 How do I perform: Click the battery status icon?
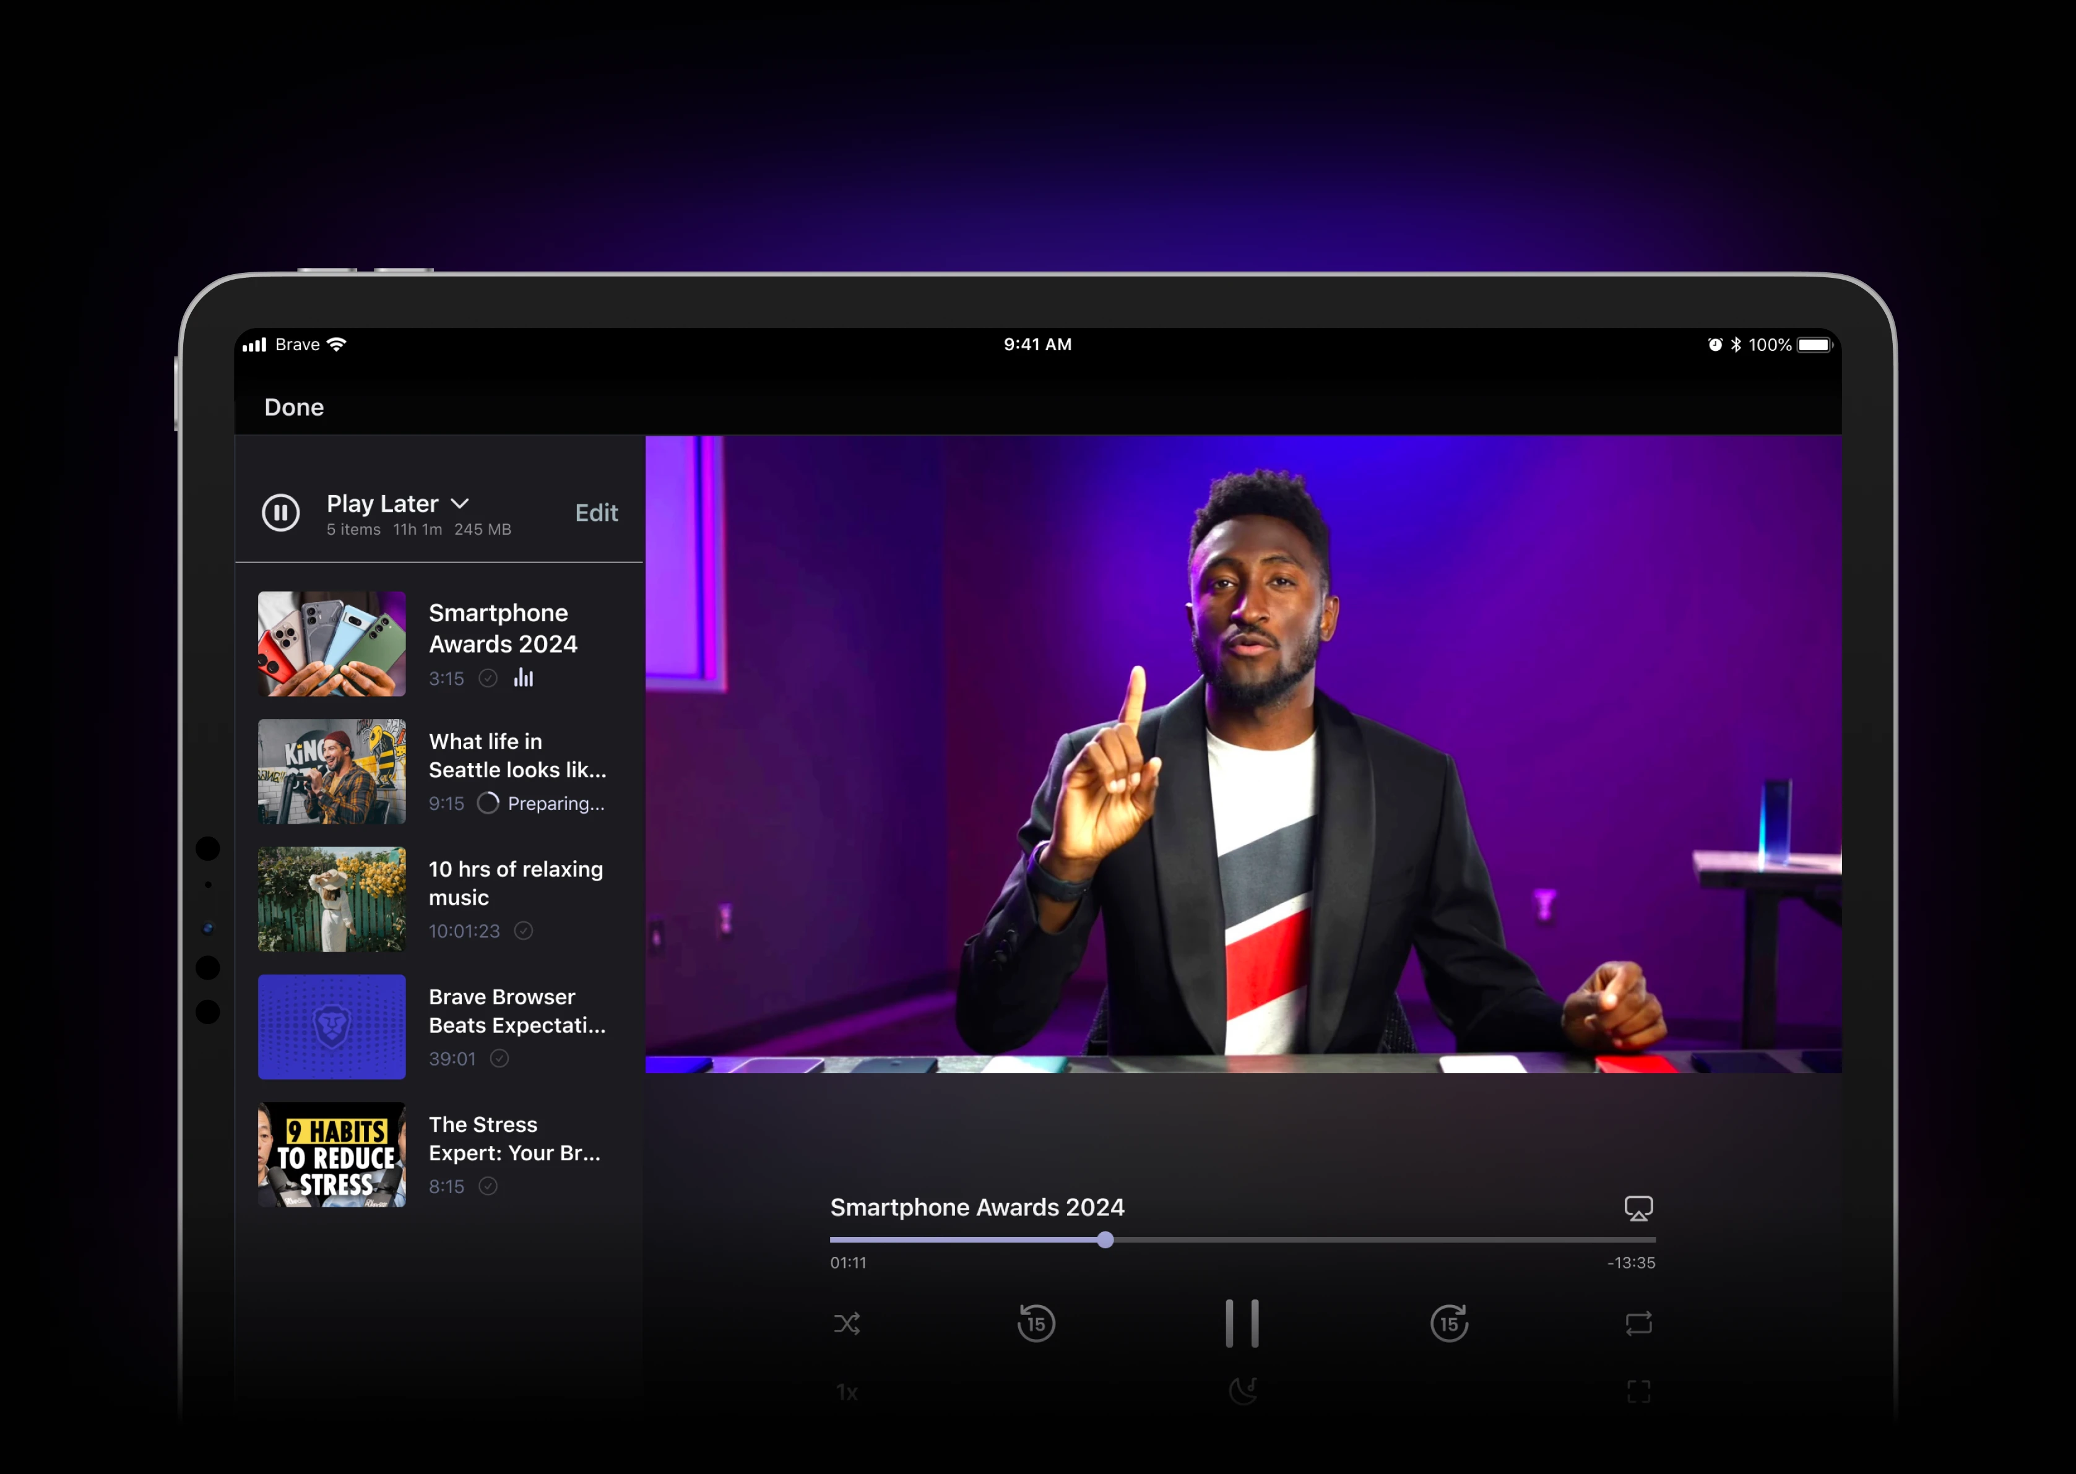pos(1815,345)
